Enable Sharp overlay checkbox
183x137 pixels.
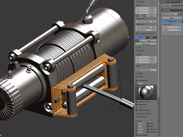148,123
